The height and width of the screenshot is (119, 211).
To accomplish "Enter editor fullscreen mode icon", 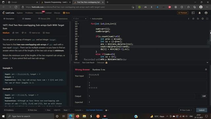I will (207, 19).
